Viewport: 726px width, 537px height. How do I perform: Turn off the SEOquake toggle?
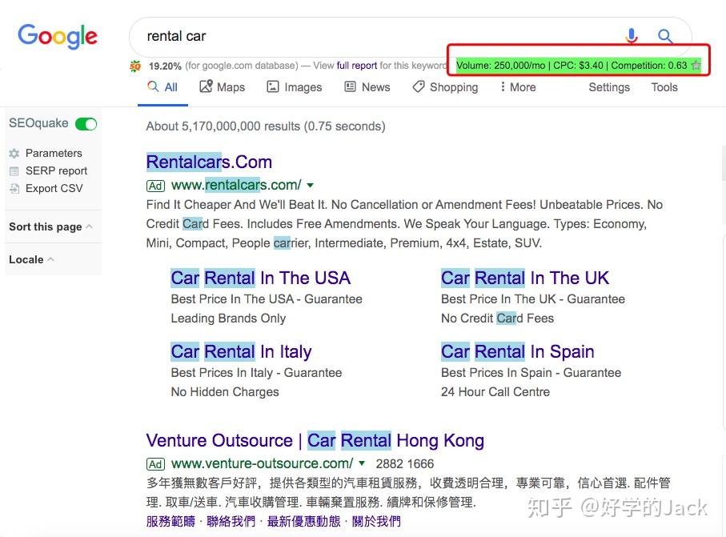(x=86, y=123)
